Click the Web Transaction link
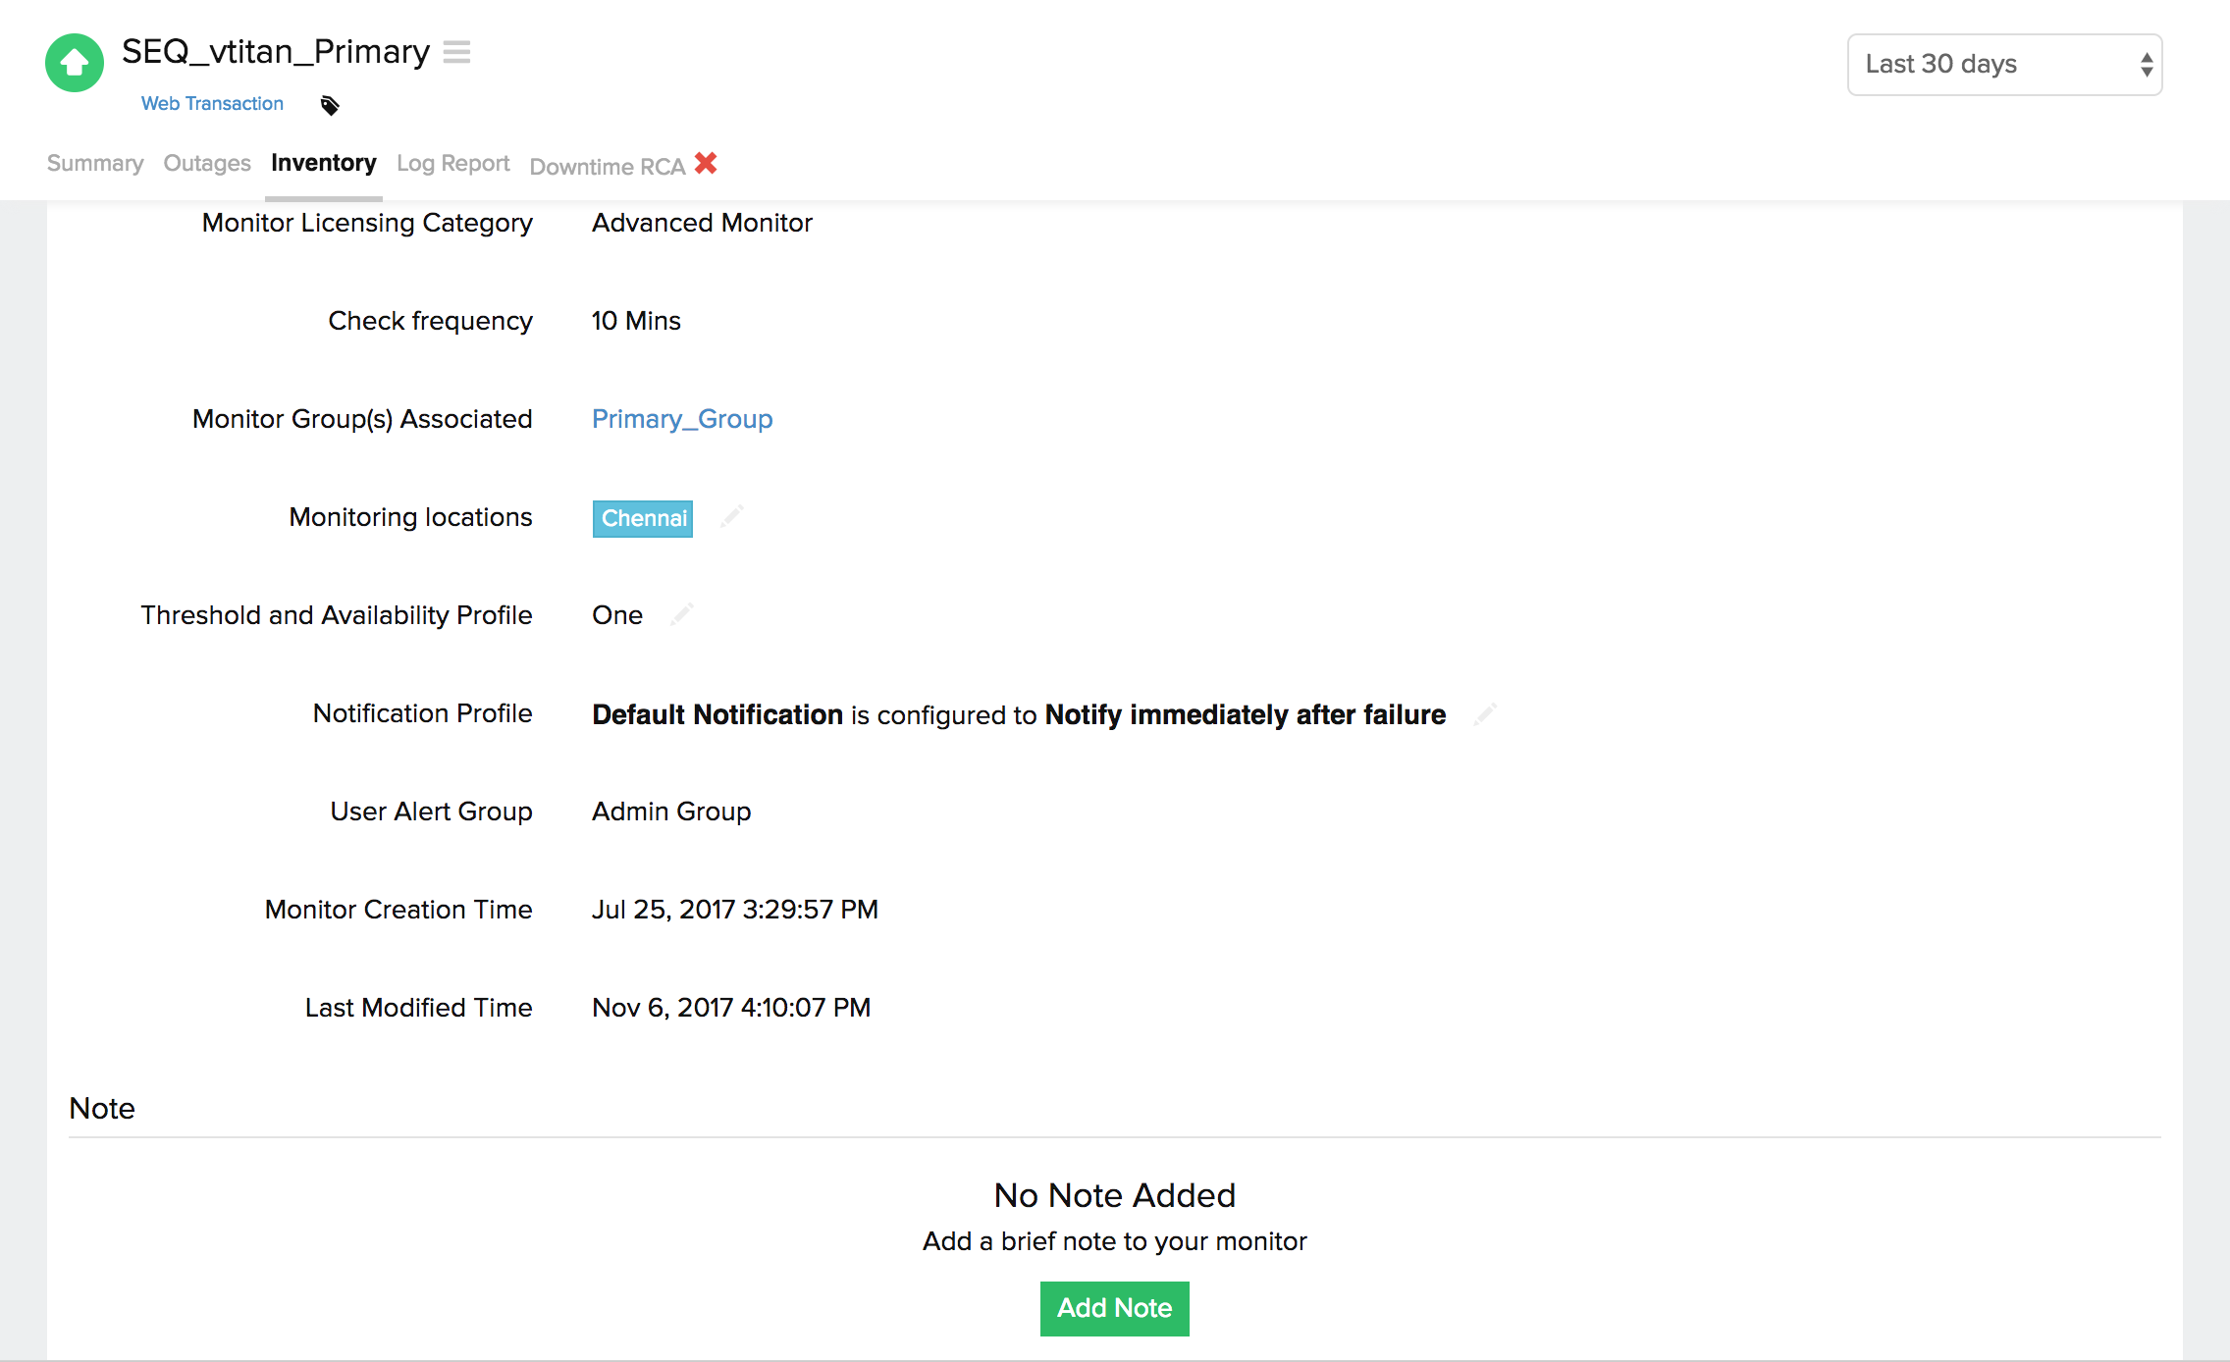This screenshot has height=1362, width=2230. (x=212, y=104)
